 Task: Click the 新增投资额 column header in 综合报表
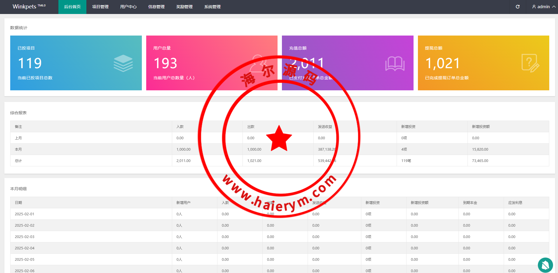coord(481,126)
